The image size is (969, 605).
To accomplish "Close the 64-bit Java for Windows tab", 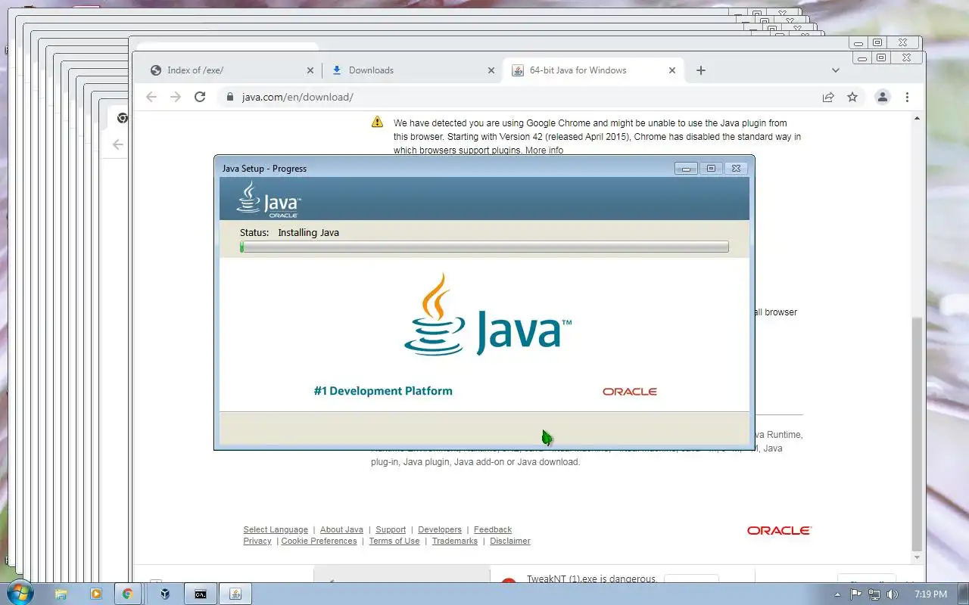I will [x=671, y=70].
